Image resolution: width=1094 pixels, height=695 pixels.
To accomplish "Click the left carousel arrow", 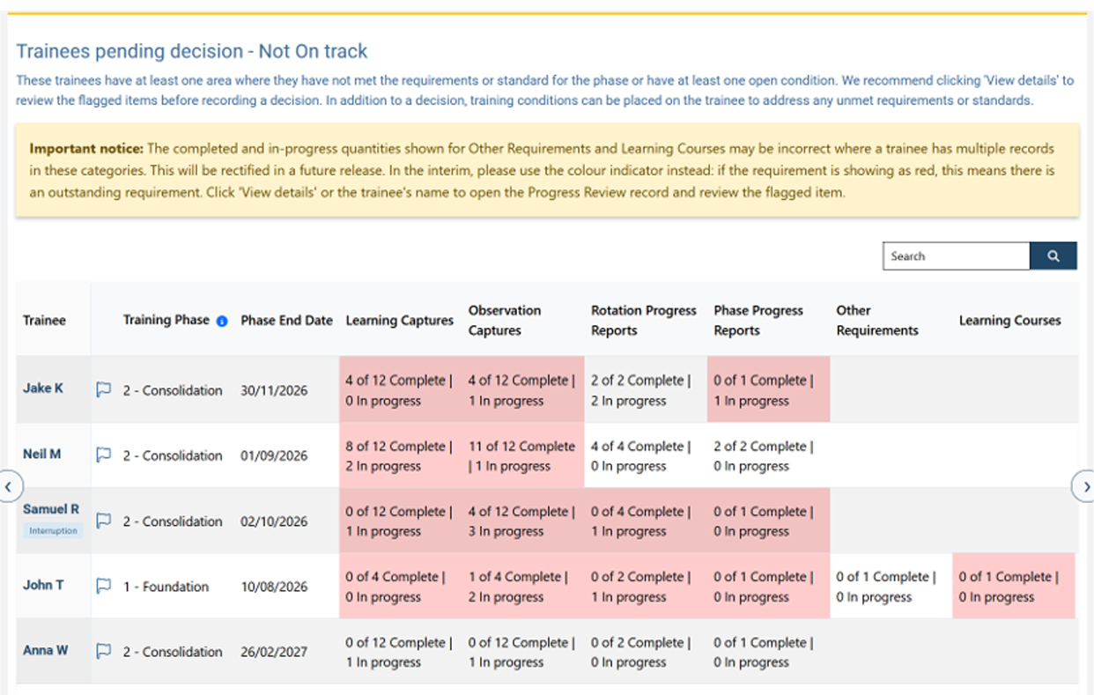I will click(8, 486).
